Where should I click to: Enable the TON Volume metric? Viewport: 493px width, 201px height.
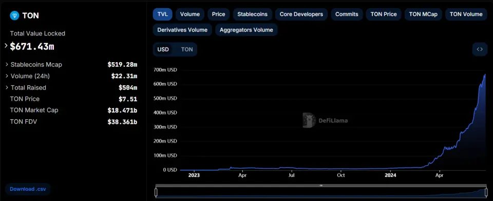pos(466,14)
